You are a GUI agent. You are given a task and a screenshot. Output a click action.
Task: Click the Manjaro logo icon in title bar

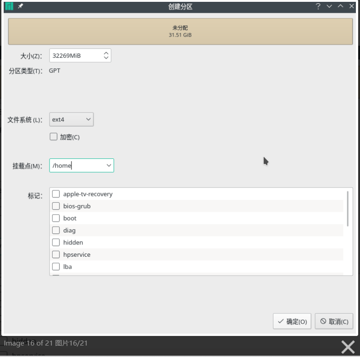[x=9, y=6]
